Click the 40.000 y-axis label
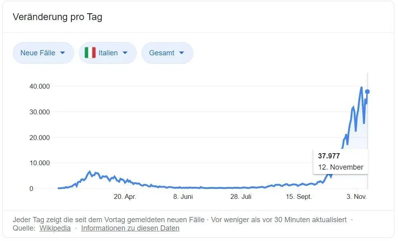This screenshot has width=398, height=241. 40,86
